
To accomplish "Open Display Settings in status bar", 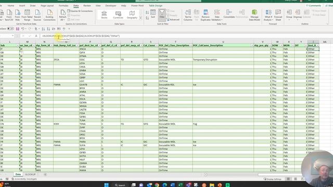I will 272,179.
